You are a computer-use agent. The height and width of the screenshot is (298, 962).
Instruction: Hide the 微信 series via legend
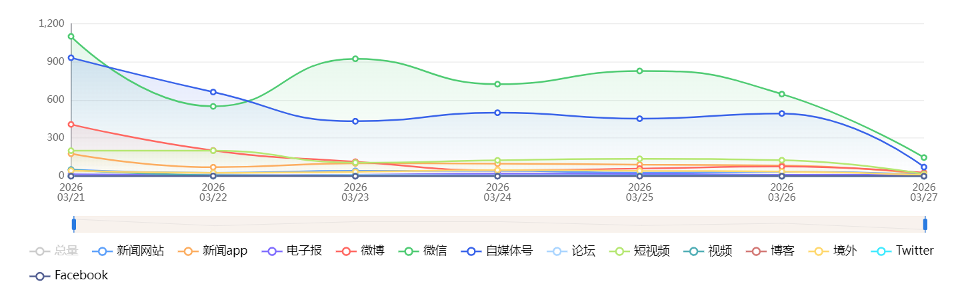[x=423, y=251]
